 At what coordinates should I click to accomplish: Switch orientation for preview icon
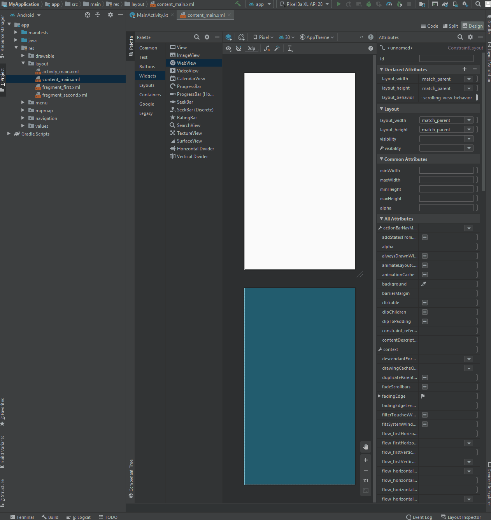tap(241, 37)
